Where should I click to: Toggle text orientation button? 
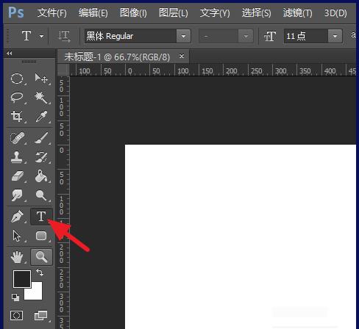coord(64,36)
